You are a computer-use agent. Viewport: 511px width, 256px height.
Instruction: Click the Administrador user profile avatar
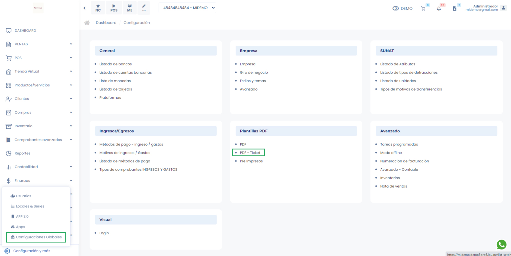click(x=503, y=8)
